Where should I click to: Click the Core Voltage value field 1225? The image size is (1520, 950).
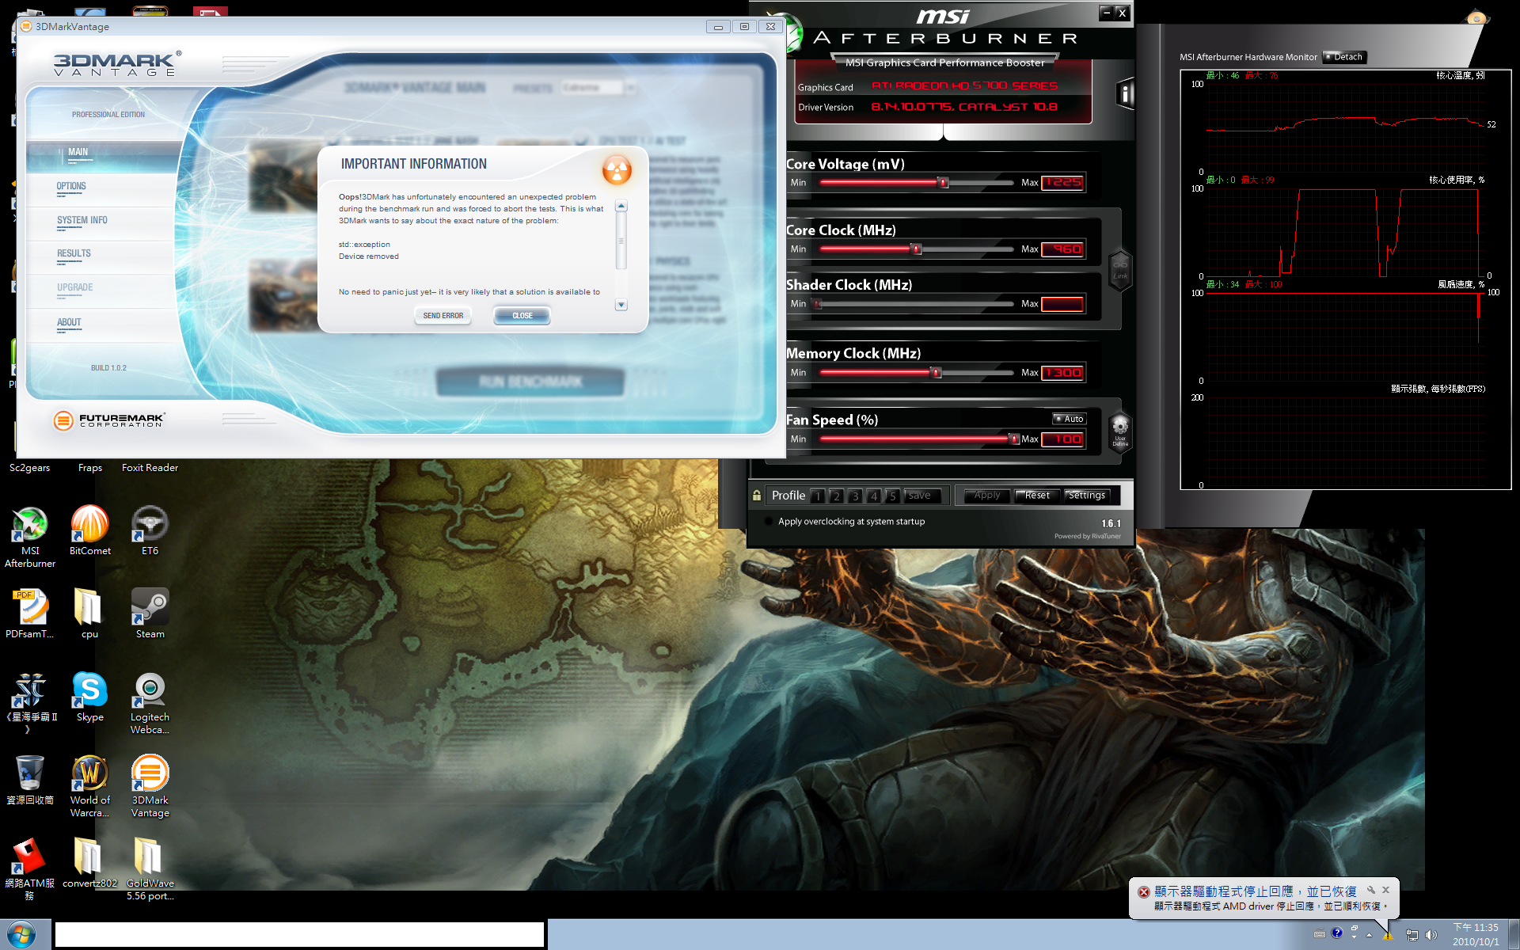(1062, 183)
